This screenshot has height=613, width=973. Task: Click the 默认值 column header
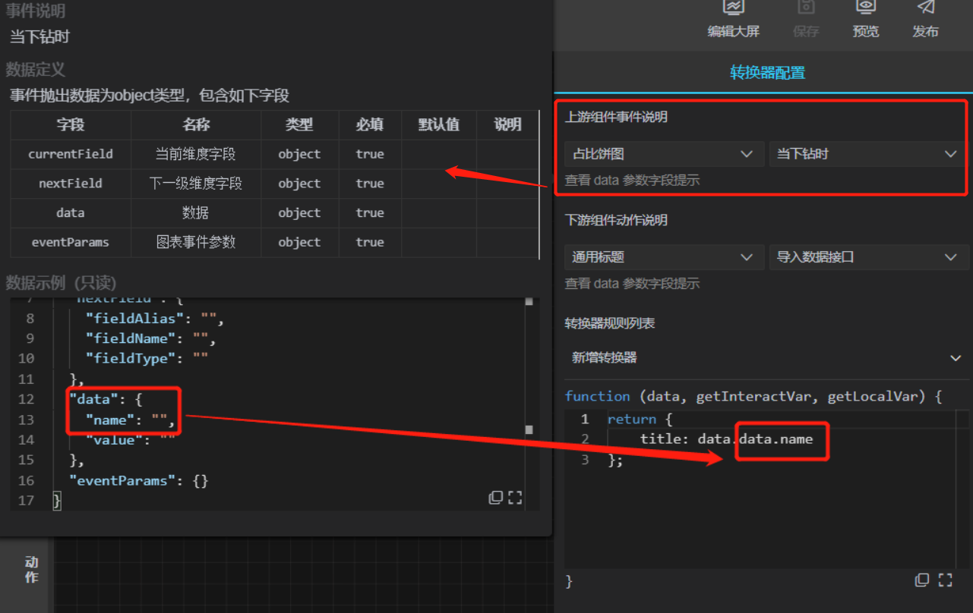click(439, 125)
